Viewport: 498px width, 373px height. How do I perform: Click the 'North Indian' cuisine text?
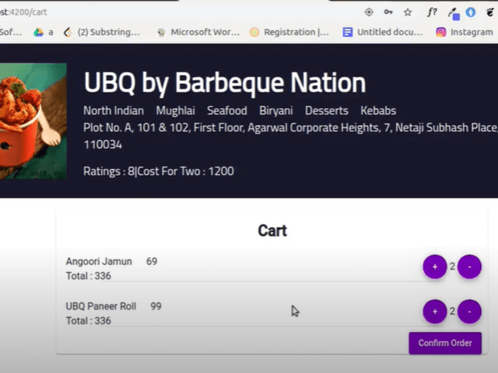coord(113,111)
